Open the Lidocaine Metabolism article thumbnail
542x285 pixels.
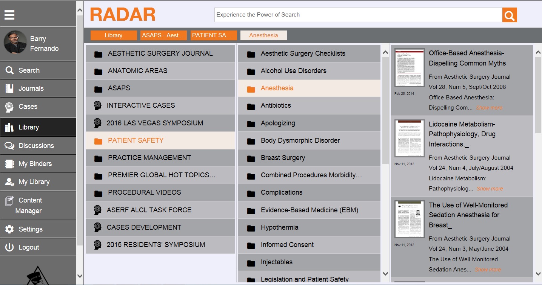[410, 139]
